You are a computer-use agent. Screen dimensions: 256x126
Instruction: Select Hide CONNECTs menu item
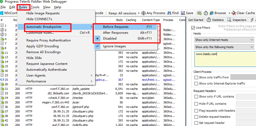coord(56,19)
